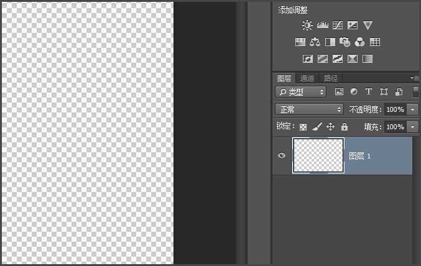Screen dimensions: 421x266
Task: Add a Levels adjustment layer
Action: click(323, 25)
